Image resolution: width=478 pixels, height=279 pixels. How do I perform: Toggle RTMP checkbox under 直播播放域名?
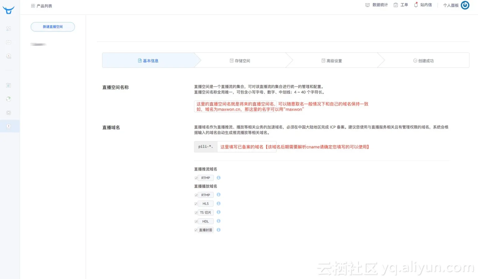click(x=196, y=195)
